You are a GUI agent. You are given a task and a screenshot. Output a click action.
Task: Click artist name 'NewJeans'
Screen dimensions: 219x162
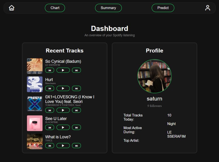click(x=51, y=83)
